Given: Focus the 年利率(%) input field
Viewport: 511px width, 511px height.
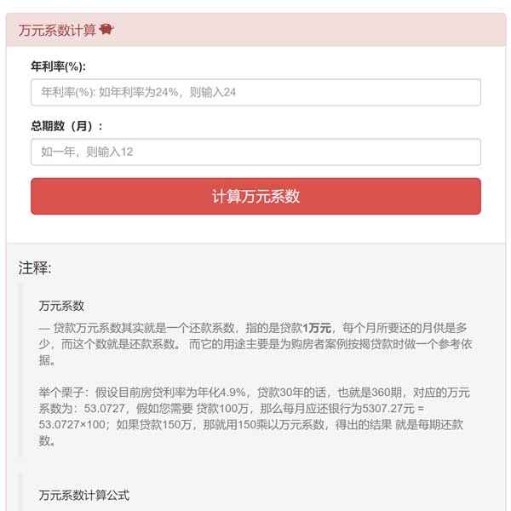Looking at the screenshot, I should coord(255,92).
